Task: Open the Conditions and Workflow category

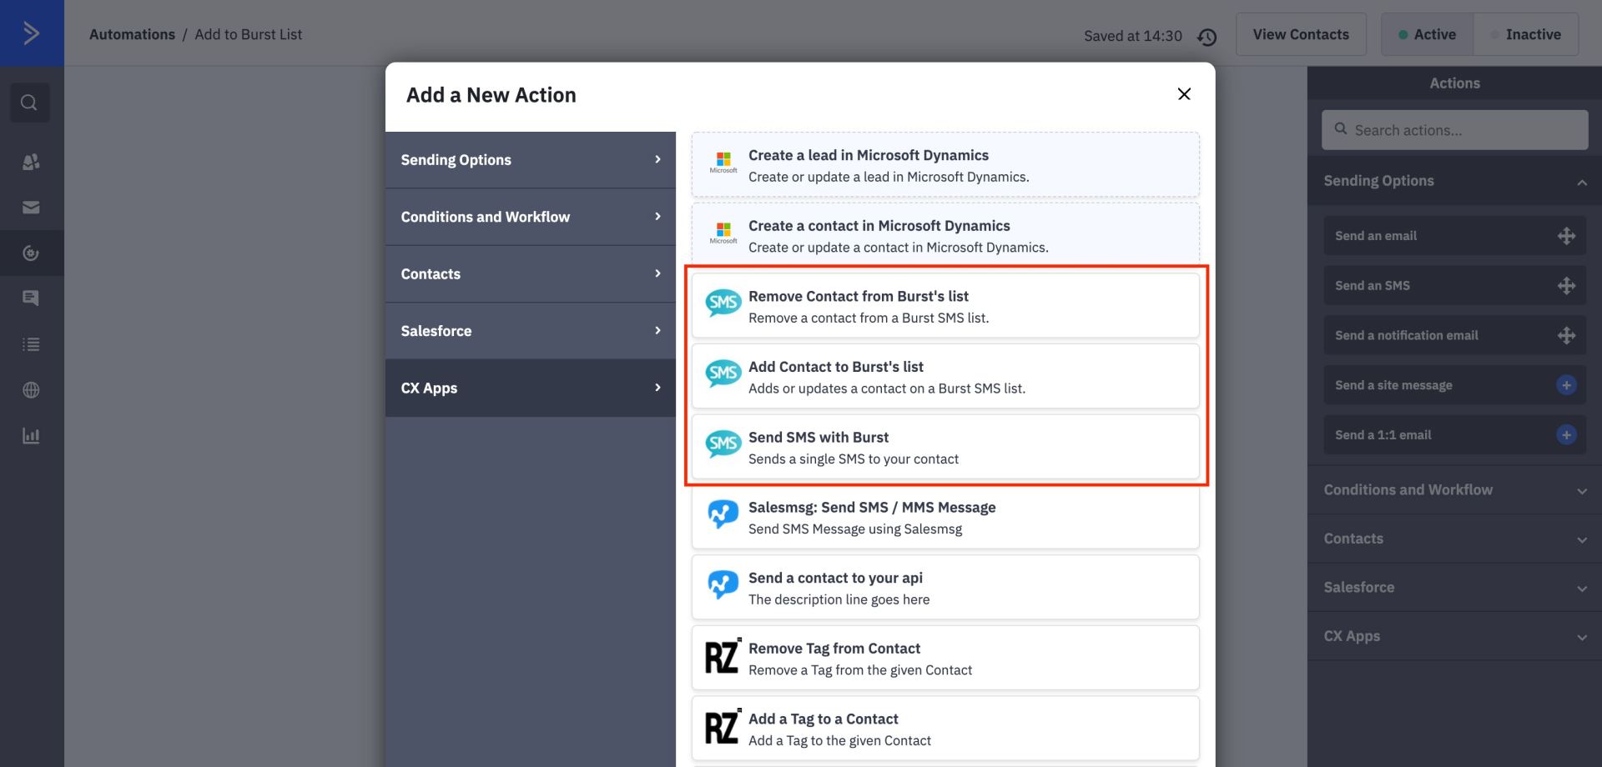Action: (530, 217)
